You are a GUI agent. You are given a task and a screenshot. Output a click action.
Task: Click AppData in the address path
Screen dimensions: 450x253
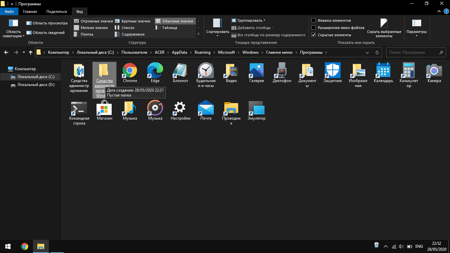tap(179, 52)
